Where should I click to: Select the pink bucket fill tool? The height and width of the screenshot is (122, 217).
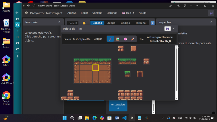tap(125, 39)
